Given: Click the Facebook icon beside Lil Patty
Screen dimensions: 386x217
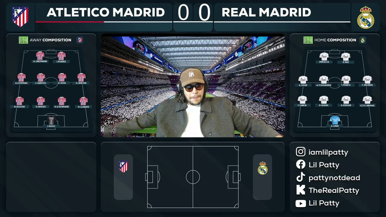Looking at the screenshot, I should click(x=301, y=165).
